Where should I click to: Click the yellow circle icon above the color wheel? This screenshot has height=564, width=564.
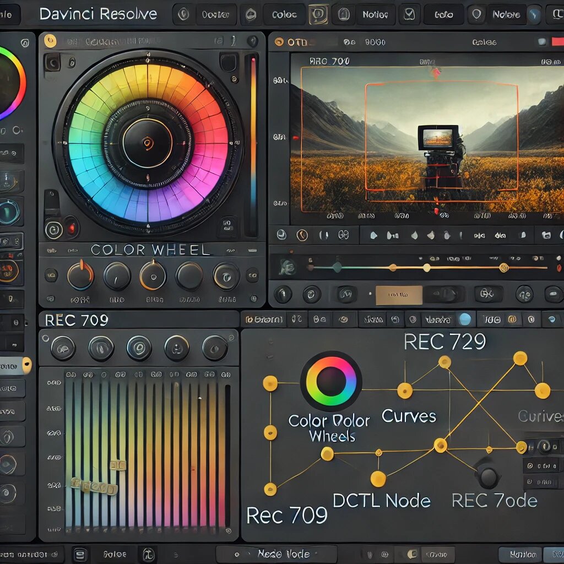[x=50, y=41]
